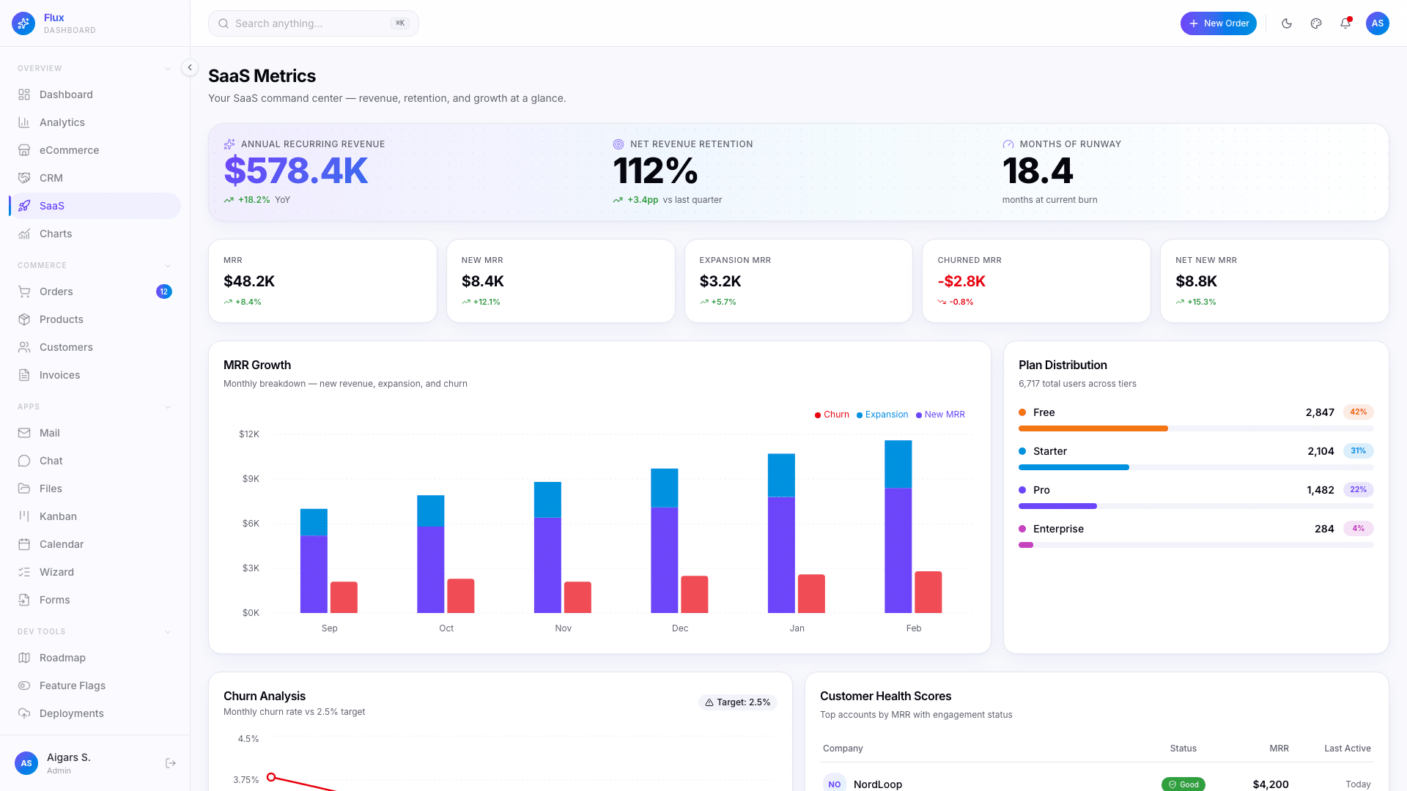Open the NordLoop company entry

tap(878, 784)
